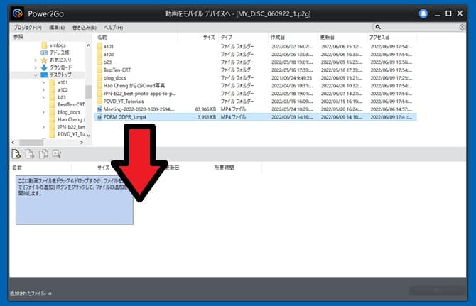Expand the blog_docs folder in tree
Image resolution: width=476 pixels, height=306 pixels.
[43, 112]
